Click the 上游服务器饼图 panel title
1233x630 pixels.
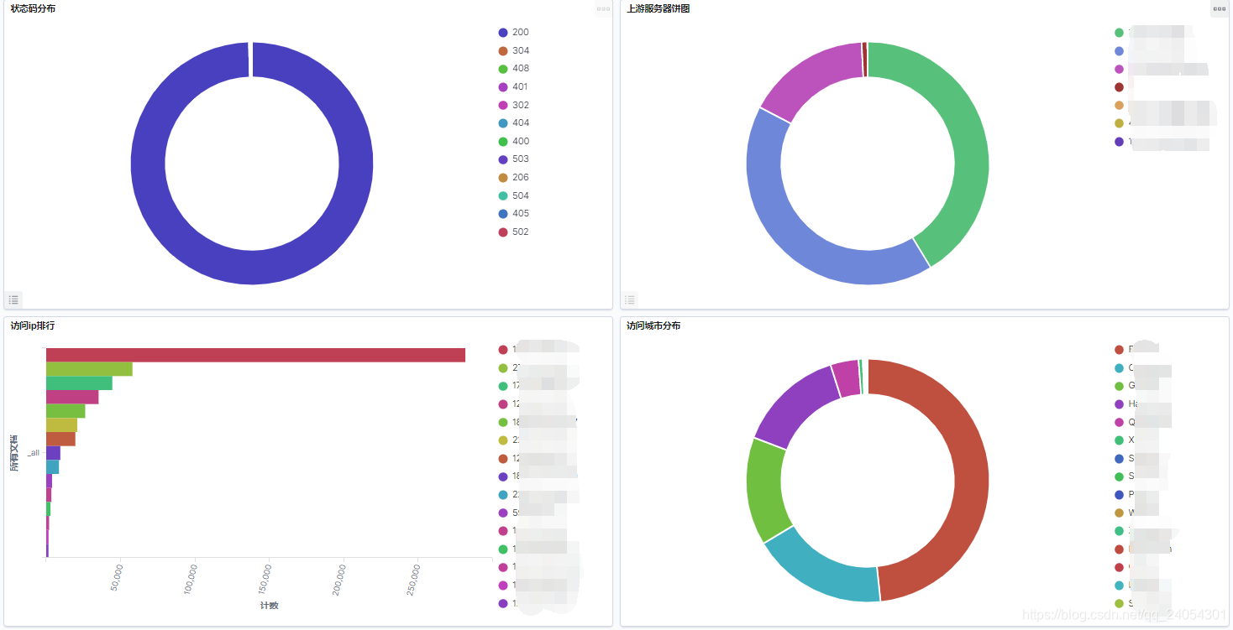[658, 8]
